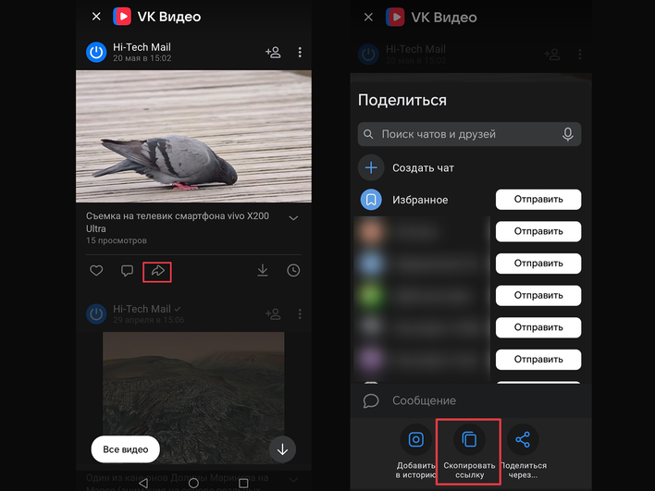Image resolution: width=655 pixels, height=491 pixels.
Task: Expand video description with chevron
Action: tap(293, 218)
